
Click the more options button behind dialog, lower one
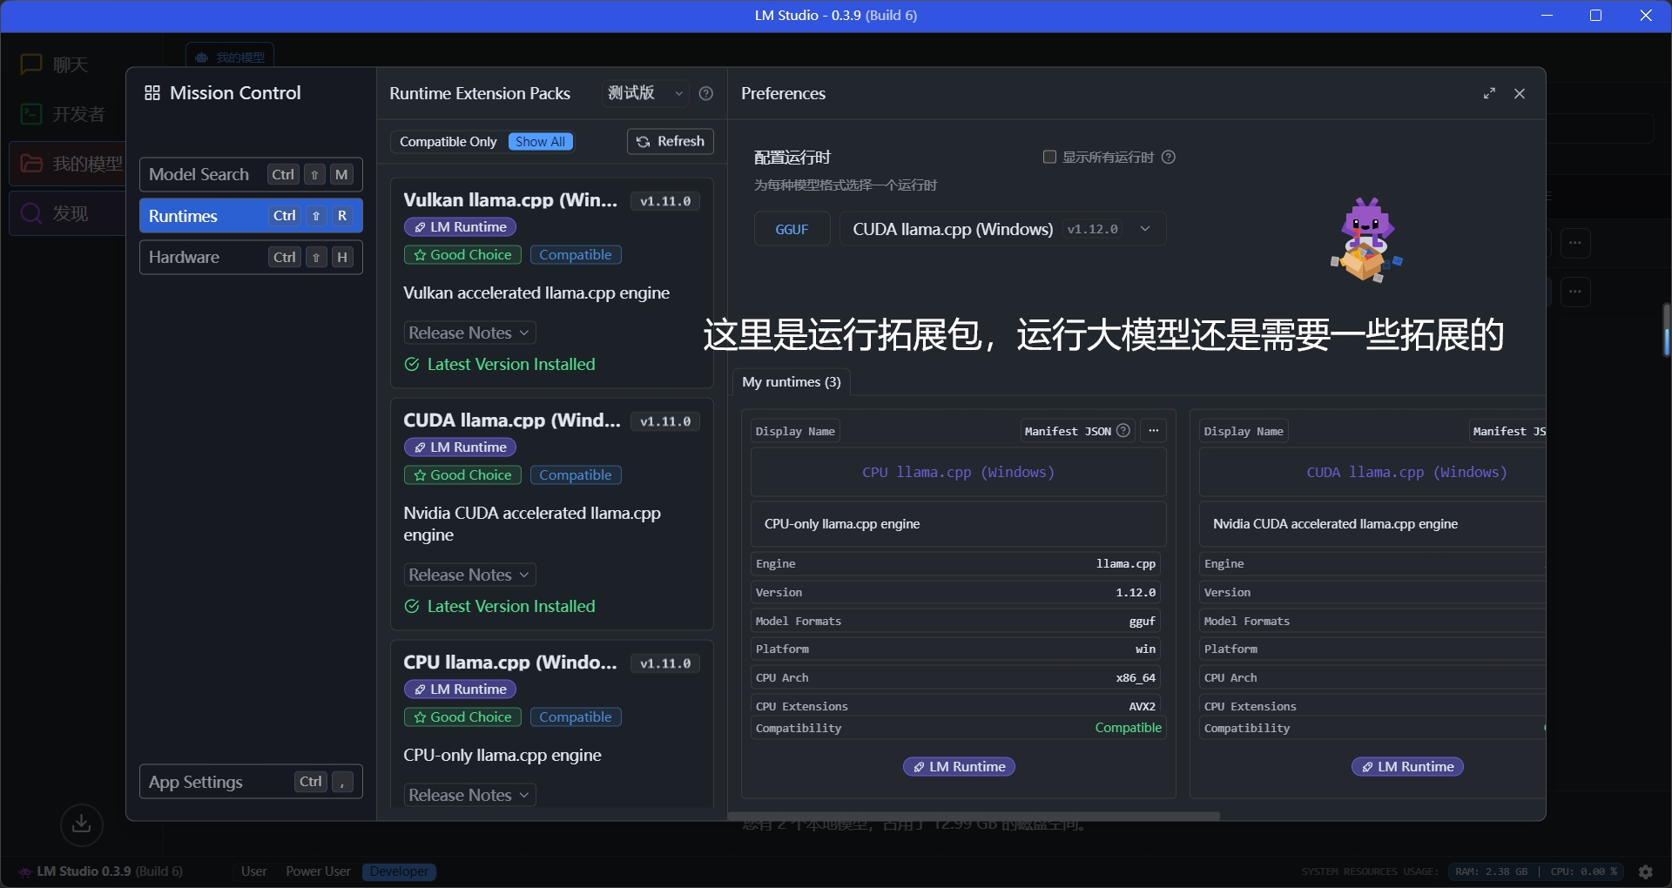click(1575, 291)
